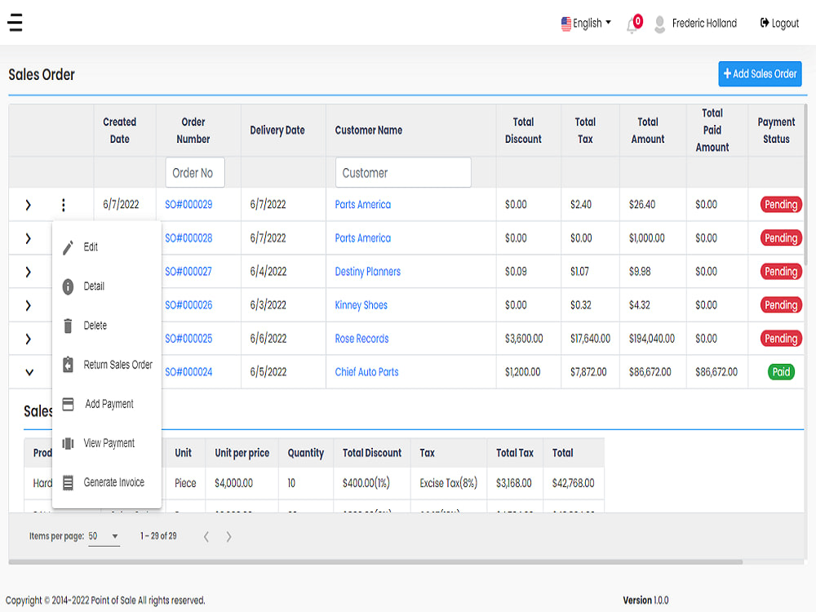Click the Add Payment card icon
Viewport: 816px width, 612px height.
[69, 404]
